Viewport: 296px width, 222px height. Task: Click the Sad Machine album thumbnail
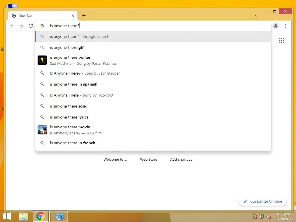coord(42,60)
